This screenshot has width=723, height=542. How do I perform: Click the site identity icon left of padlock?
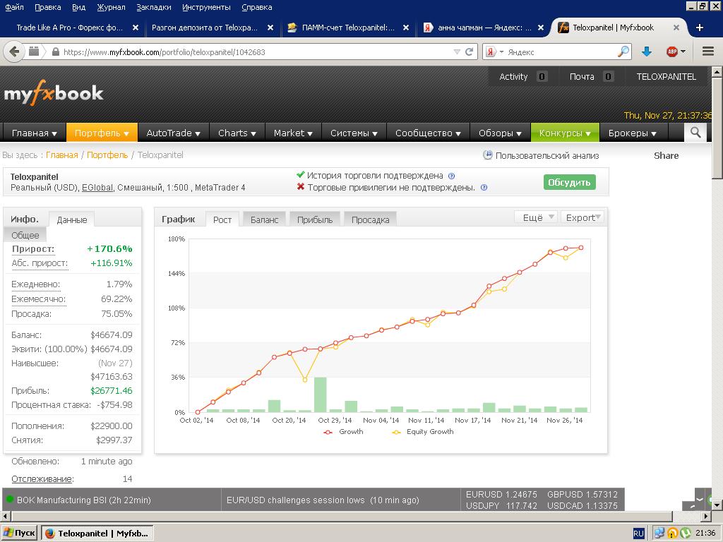tap(34, 52)
